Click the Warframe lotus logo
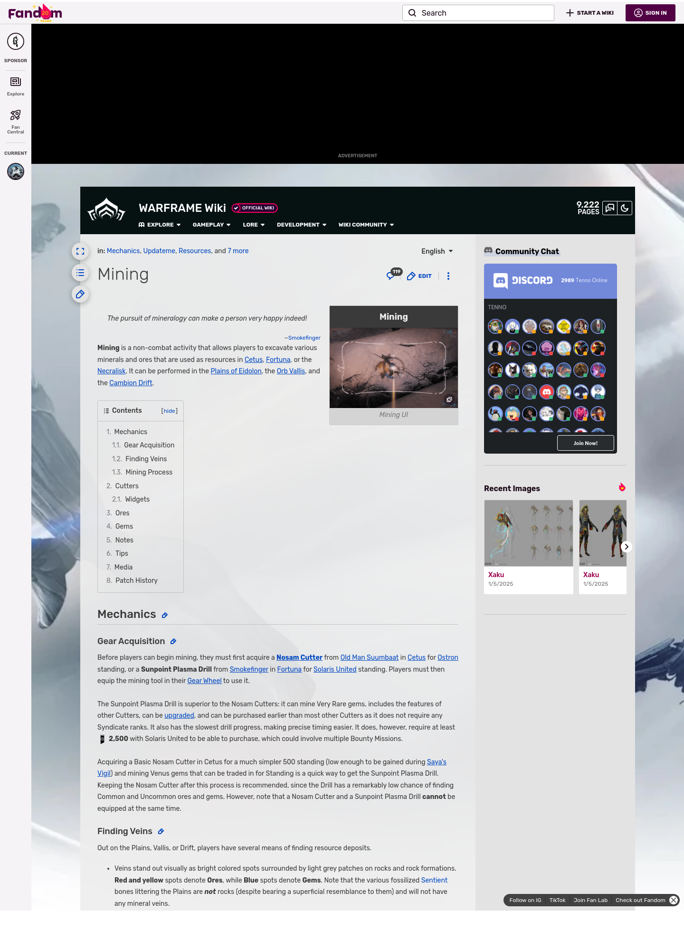Image resolution: width=684 pixels, height=950 pixels. pos(106,209)
